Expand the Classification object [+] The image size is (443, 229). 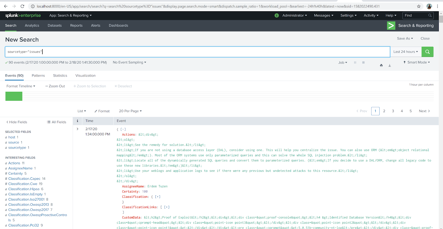click(158, 197)
